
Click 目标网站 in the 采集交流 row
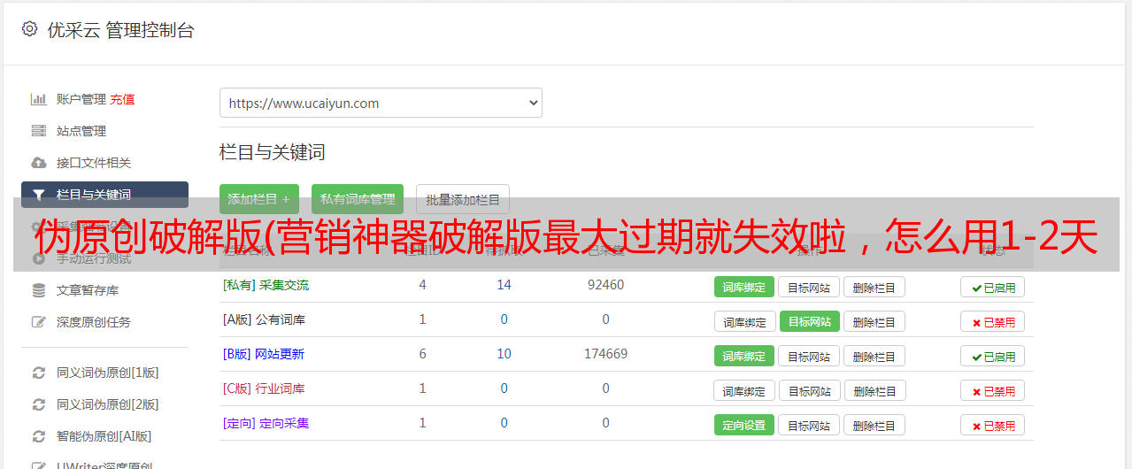(x=809, y=287)
